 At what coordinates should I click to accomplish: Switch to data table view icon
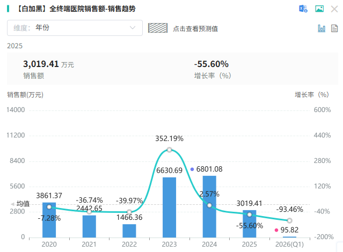pos(334,28)
